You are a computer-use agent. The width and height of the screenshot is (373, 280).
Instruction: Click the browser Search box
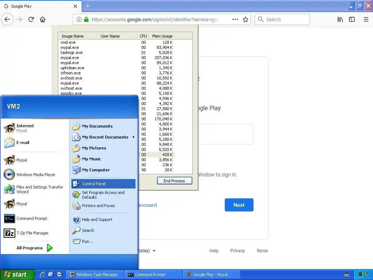[282, 20]
